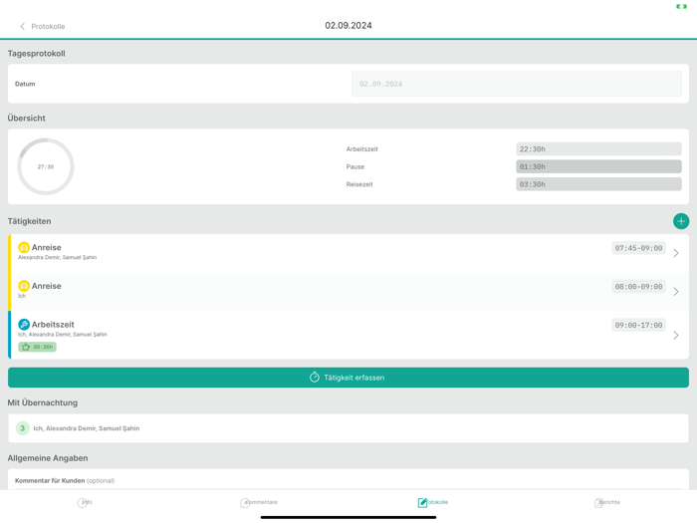Click the Tagesprotokoll section heading

(x=37, y=54)
